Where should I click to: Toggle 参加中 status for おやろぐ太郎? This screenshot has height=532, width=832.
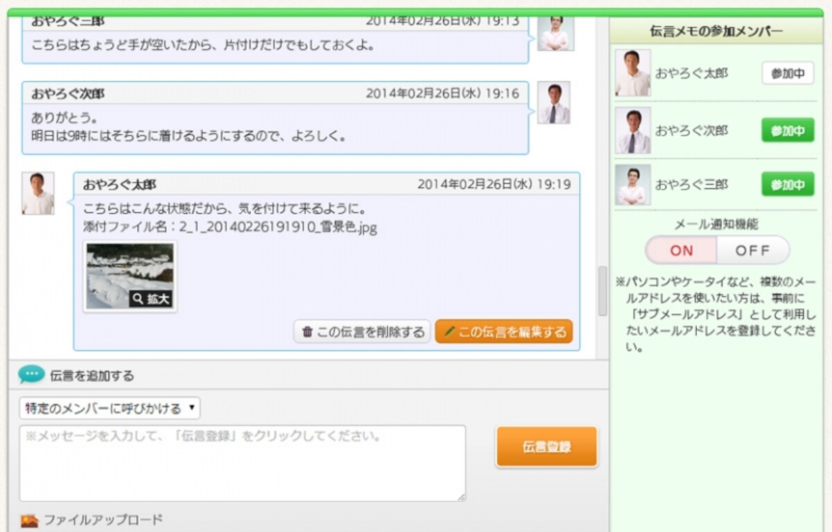(788, 73)
